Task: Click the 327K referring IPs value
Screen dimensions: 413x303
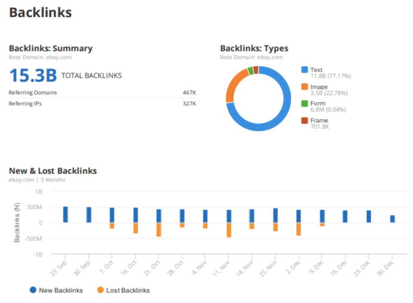Action: point(189,104)
